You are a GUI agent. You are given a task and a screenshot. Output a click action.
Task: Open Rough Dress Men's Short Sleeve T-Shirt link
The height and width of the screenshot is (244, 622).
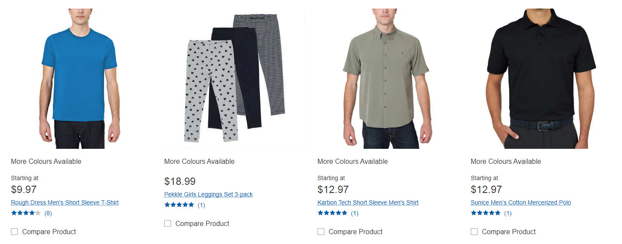(65, 202)
